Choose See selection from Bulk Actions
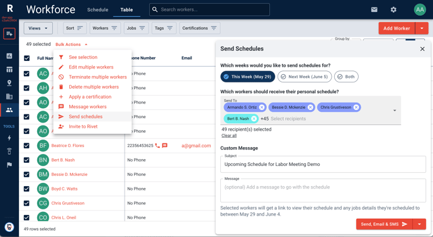This screenshot has width=433, height=237. coord(93,57)
